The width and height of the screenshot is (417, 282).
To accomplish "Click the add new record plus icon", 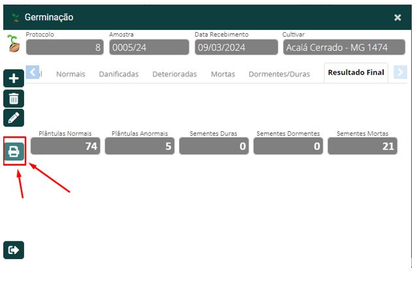I will (14, 79).
